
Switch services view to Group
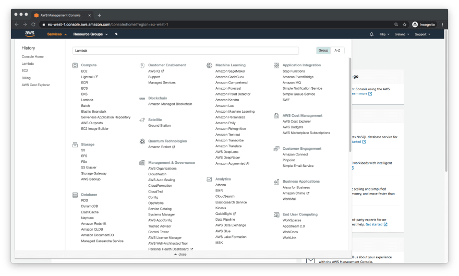click(323, 50)
